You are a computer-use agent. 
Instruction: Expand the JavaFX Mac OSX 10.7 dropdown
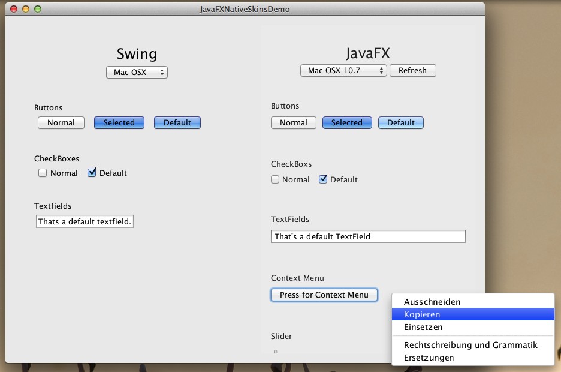[x=343, y=71]
